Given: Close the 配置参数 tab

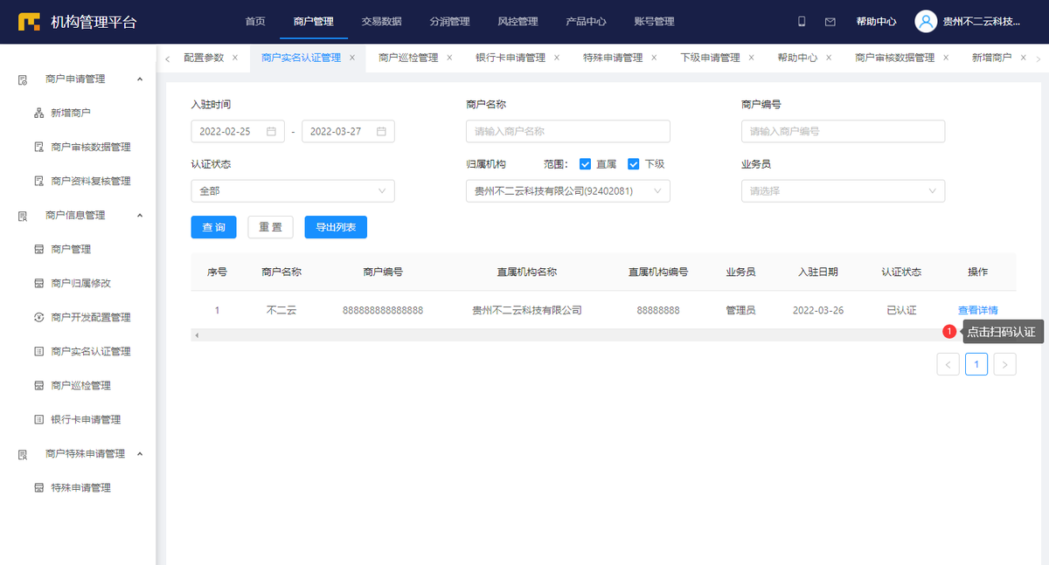Looking at the screenshot, I should click(235, 58).
